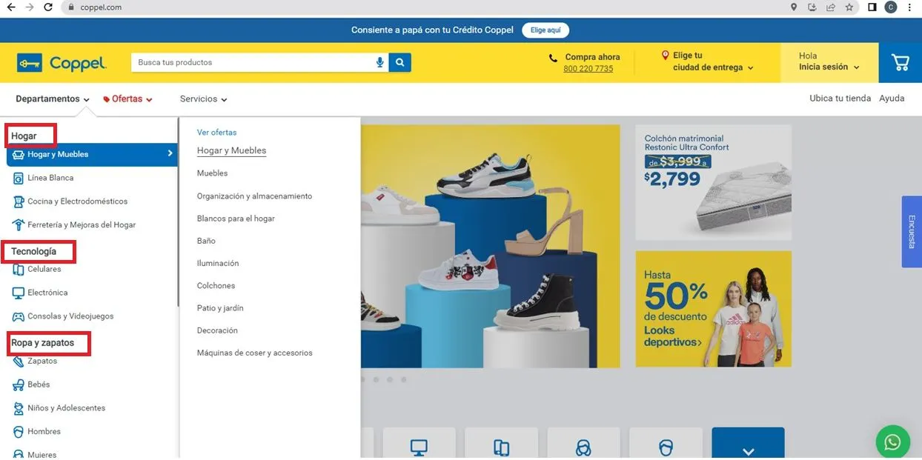Select Colchones in submenu

pos(216,286)
